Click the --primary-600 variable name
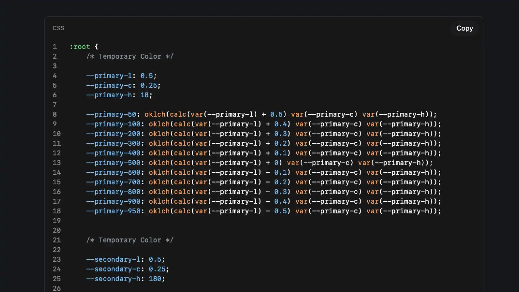 coord(113,172)
